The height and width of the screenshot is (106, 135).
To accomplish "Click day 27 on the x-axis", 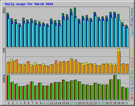I will (111, 103).
